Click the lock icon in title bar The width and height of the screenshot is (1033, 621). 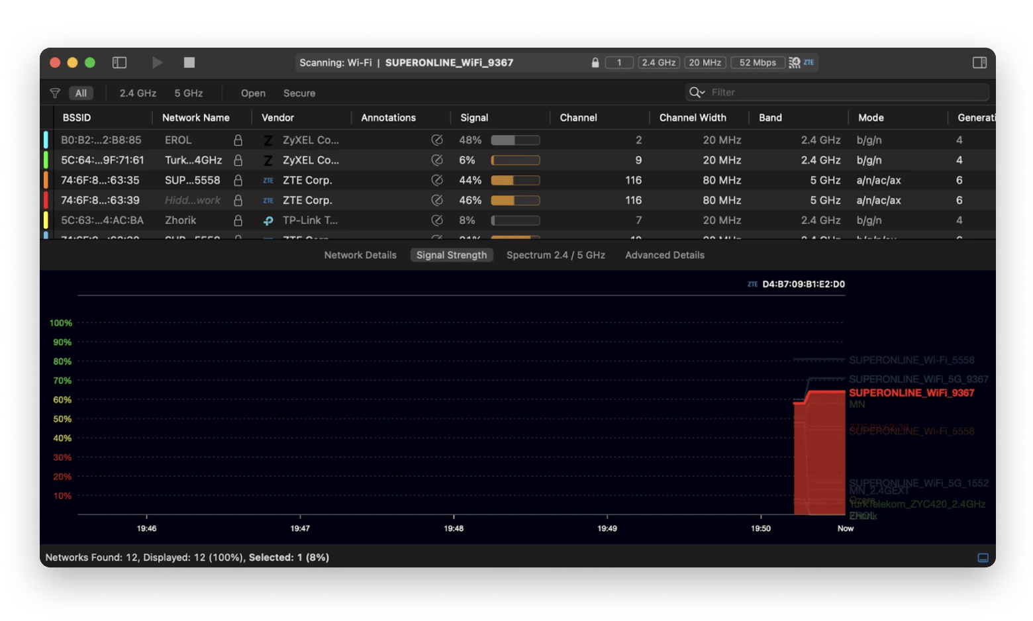pos(595,62)
